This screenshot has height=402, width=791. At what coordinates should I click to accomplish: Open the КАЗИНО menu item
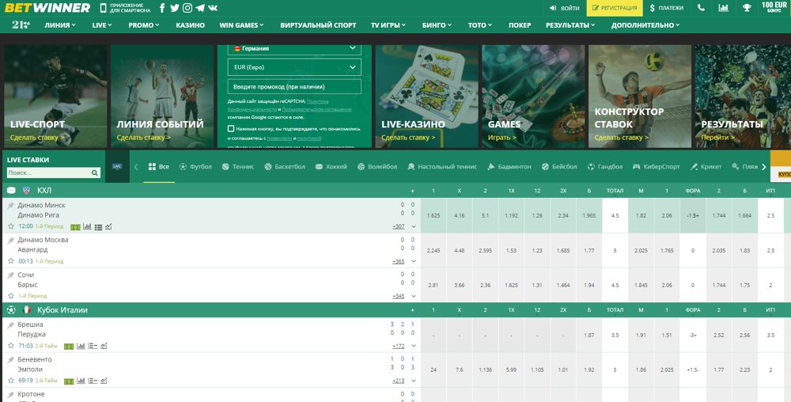pyautogui.click(x=190, y=25)
